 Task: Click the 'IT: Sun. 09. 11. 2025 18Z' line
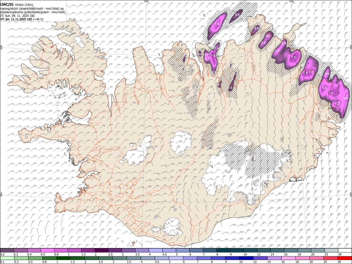click(18, 16)
